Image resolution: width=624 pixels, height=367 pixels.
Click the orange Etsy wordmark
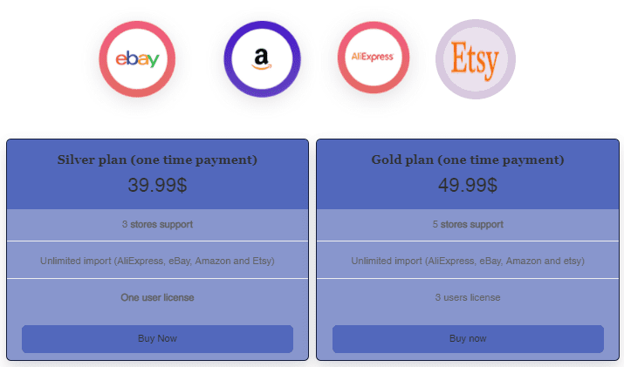point(475,61)
